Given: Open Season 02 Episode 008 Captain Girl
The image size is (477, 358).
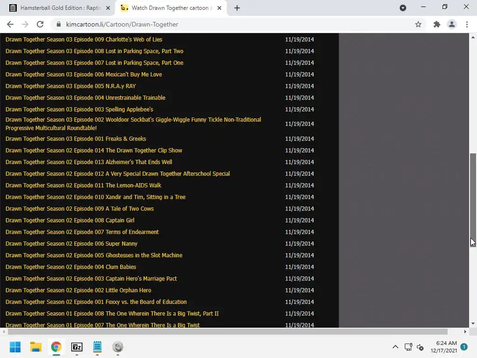Looking at the screenshot, I should click(70, 220).
